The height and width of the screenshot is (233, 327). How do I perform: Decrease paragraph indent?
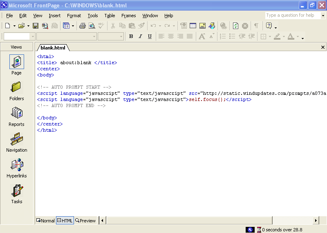pyautogui.click(x=242, y=36)
